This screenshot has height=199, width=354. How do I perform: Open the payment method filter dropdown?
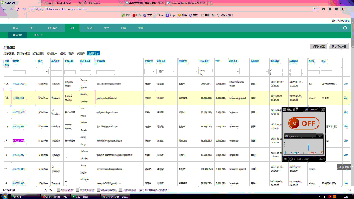[234, 71]
